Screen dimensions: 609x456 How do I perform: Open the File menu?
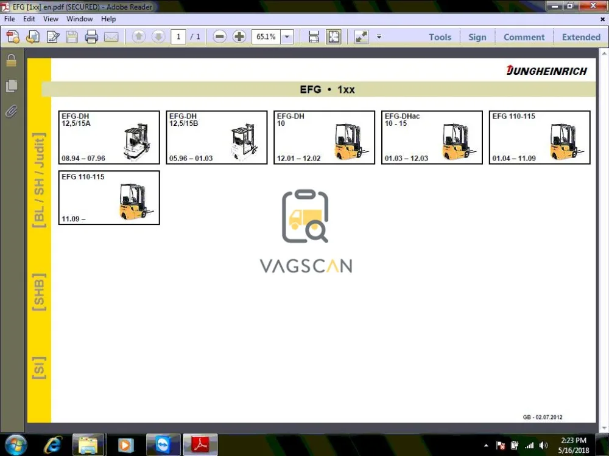(x=9, y=19)
